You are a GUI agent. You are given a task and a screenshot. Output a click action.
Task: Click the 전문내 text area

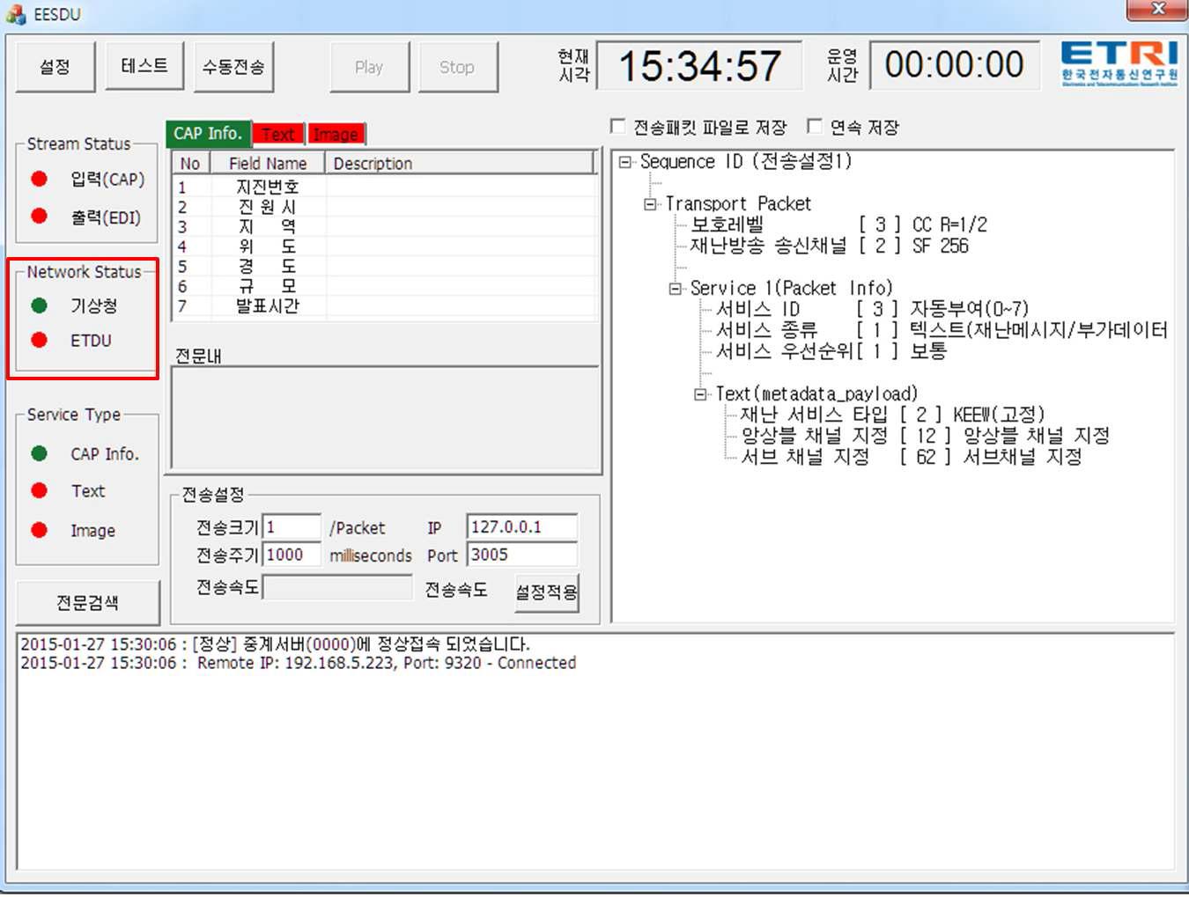click(x=385, y=419)
